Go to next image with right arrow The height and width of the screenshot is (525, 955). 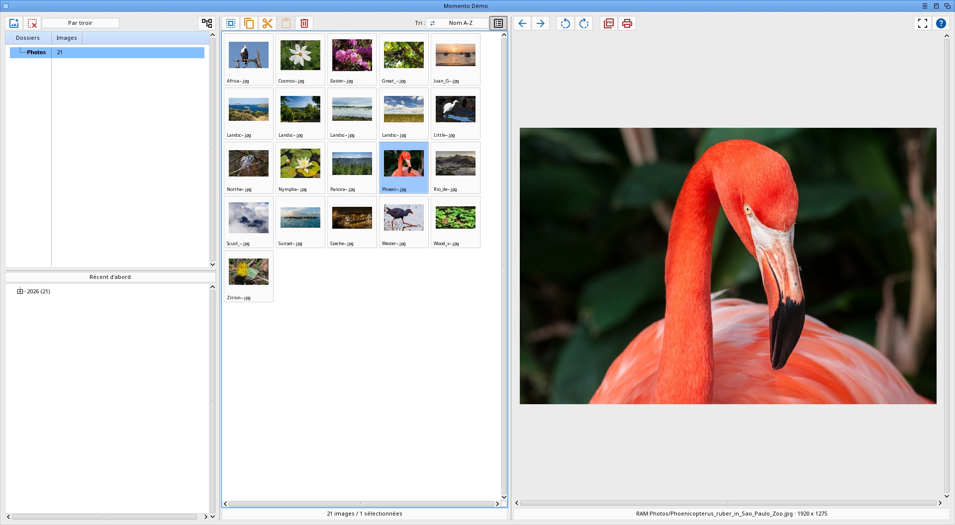click(541, 23)
